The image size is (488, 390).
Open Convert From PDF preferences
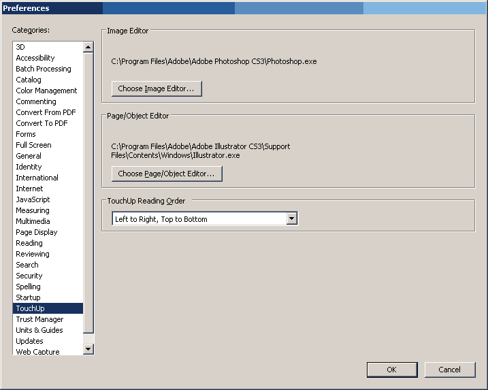(48, 112)
